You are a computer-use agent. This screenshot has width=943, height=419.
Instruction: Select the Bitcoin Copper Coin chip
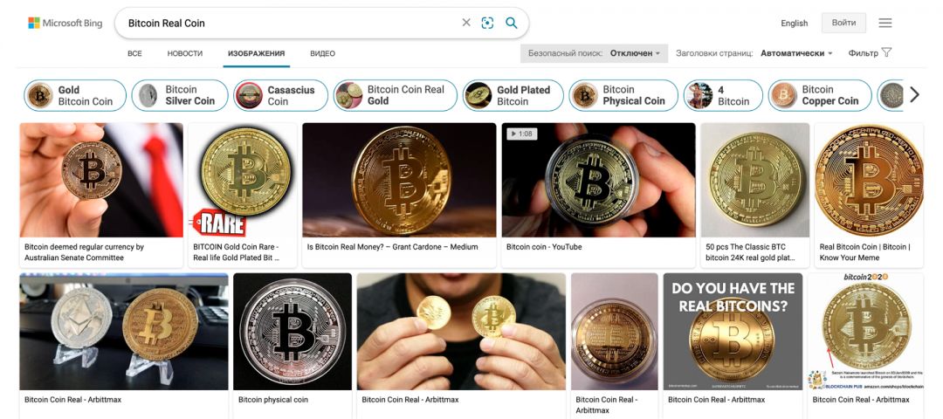[x=820, y=95]
